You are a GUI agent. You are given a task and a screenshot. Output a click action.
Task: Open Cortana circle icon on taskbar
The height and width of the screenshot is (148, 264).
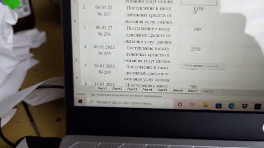[180, 104]
